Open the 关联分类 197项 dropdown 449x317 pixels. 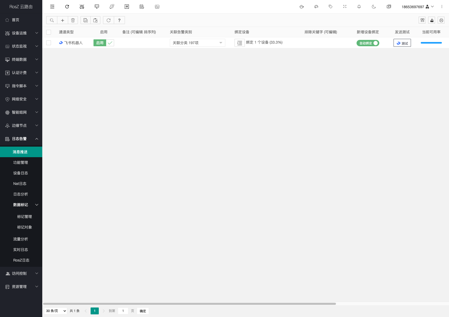click(x=197, y=43)
